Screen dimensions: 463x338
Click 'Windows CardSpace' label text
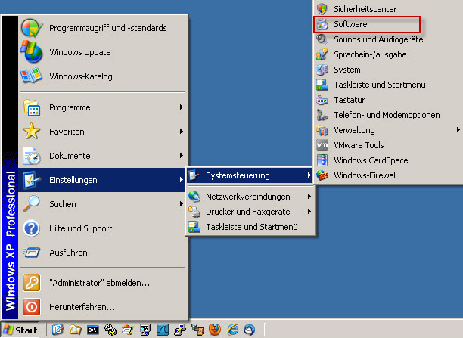click(x=371, y=160)
